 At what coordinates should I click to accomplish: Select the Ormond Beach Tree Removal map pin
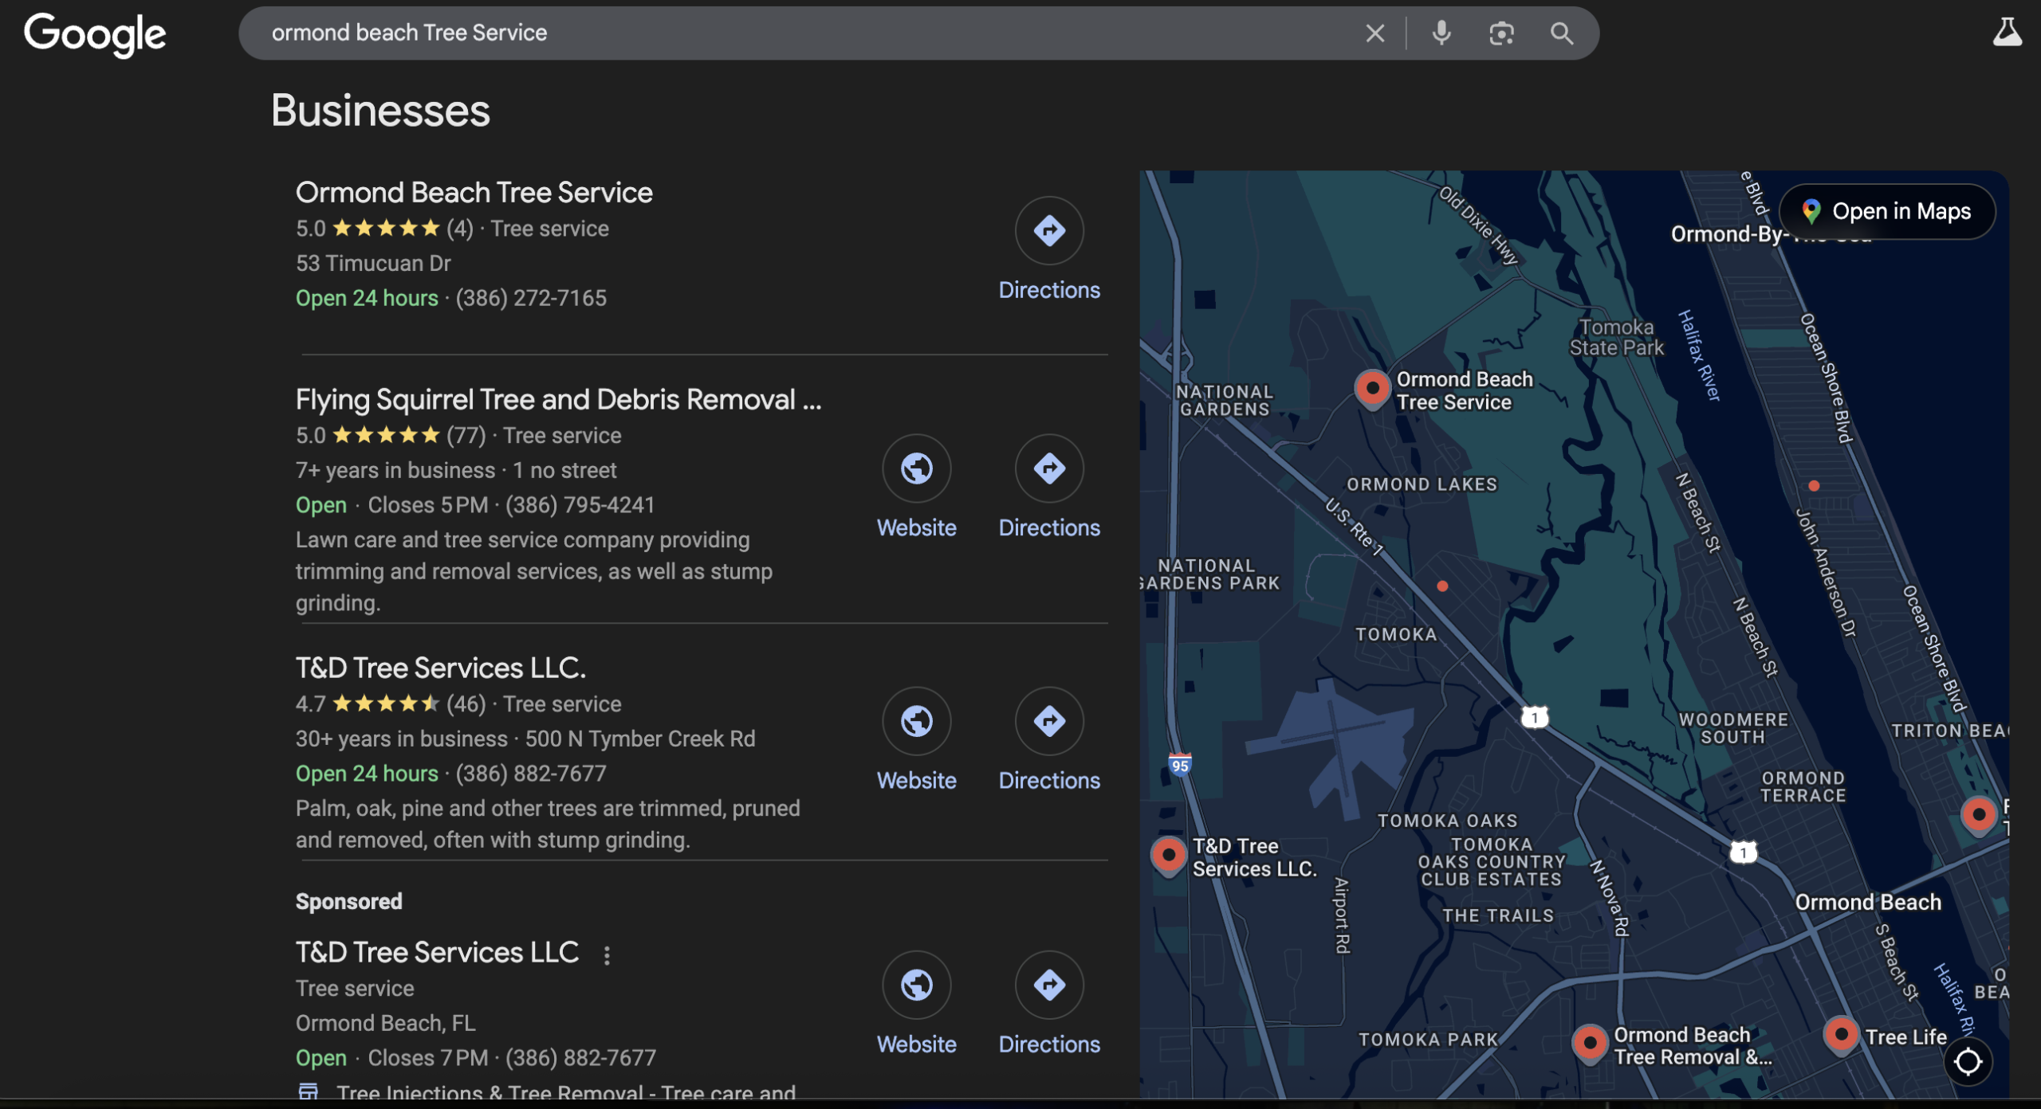point(1590,1043)
